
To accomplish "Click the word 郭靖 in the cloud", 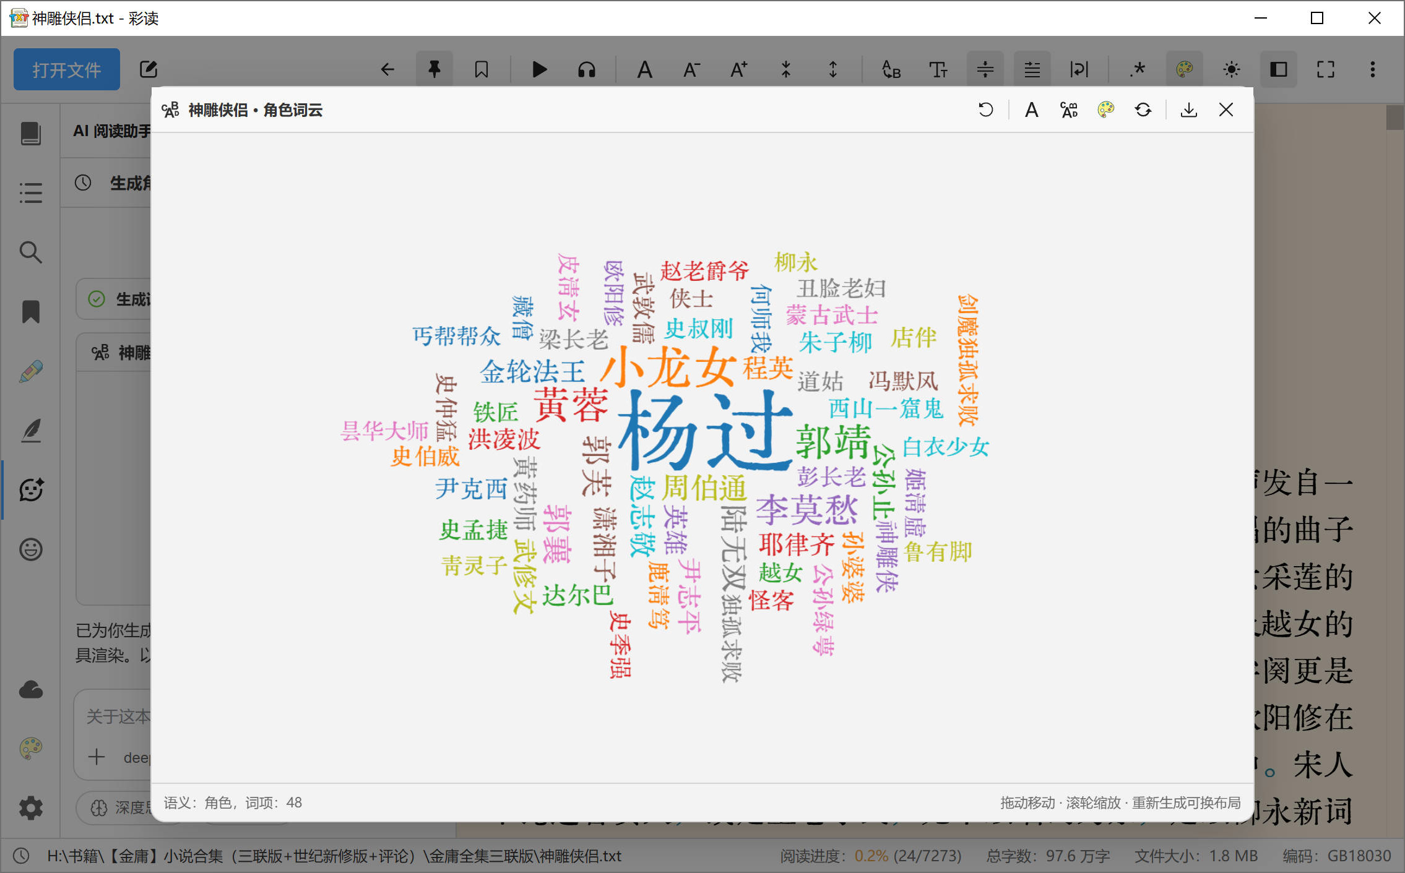I will [x=834, y=441].
